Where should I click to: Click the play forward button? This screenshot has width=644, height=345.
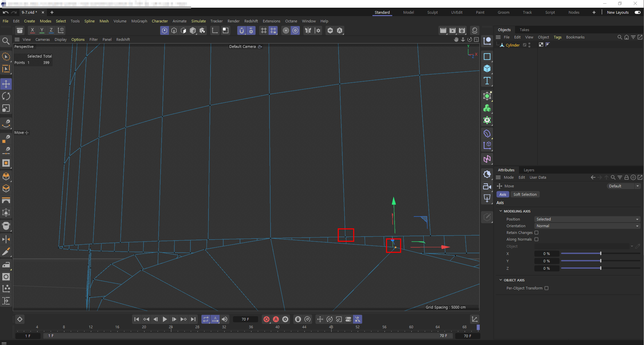[165, 320]
